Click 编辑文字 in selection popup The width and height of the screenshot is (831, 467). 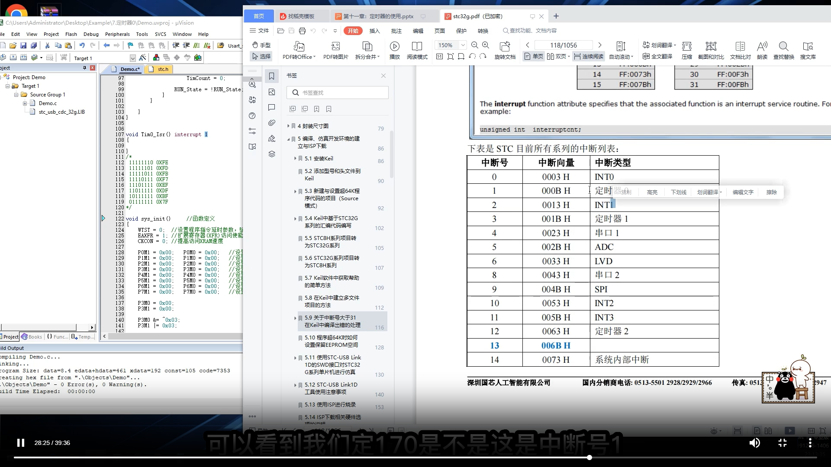(743, 192)
